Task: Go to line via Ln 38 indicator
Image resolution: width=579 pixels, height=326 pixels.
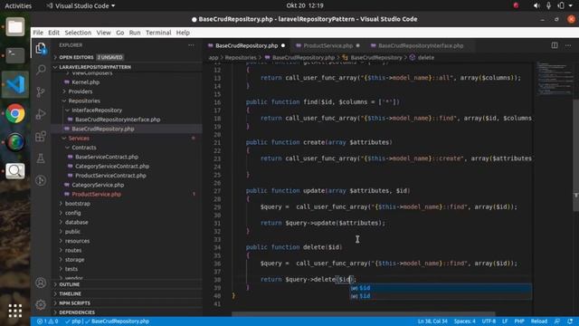Action: (432, 321)
